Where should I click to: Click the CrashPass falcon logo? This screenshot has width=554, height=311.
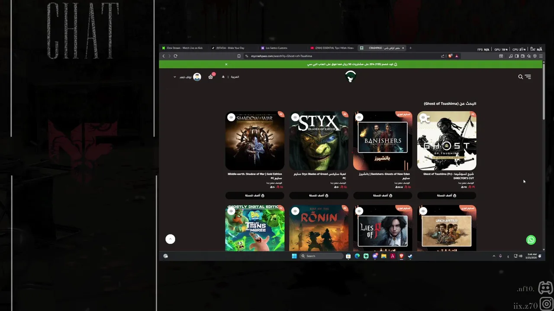click(x=351, y=77)
